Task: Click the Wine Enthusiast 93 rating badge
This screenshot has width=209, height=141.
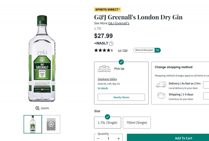Action: point(147,50)
